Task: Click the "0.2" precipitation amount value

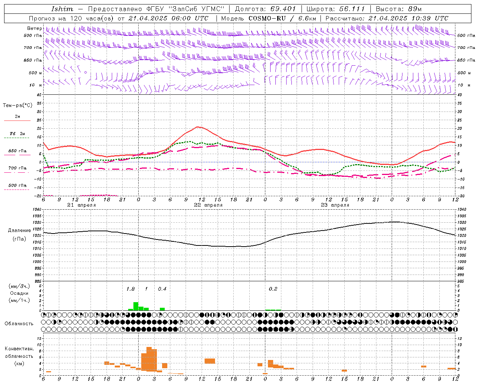Action: [273, 289]
